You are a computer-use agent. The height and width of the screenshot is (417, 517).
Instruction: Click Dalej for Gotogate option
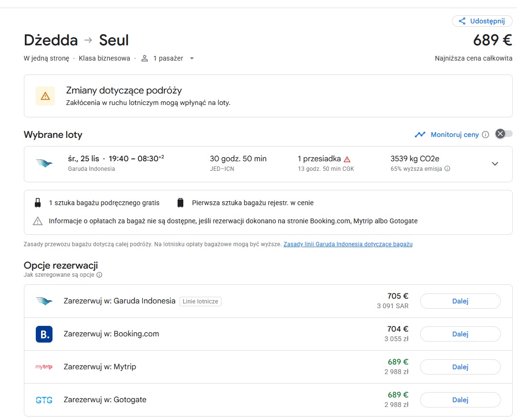coord(460,400)
